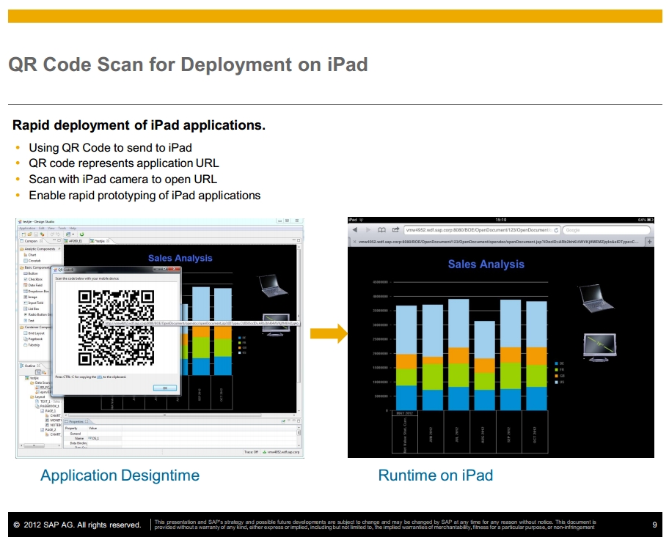Viewport: 669px width, 548px height.
Task: Open the Help menu in Design Studio
Action: pyautogui.click(x=73, y=229)
